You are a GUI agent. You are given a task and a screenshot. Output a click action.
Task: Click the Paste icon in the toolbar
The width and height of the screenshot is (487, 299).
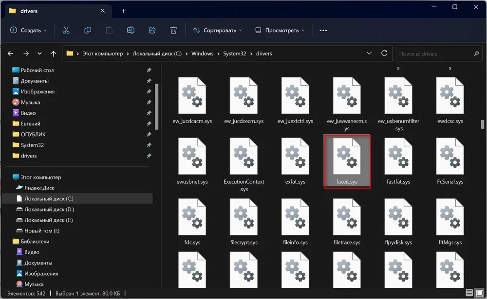(109, 30)
